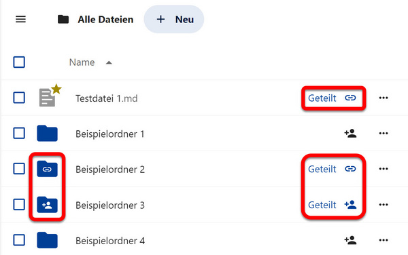Click the Alle Dateien breadcrumb

click(105, 20)
